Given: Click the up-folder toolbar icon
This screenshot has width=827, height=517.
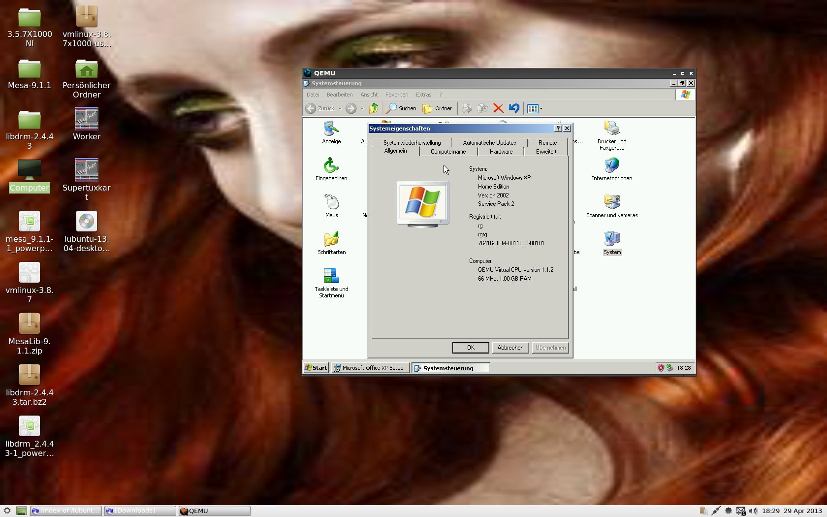Looking at the screenshot, I should pyautogui.click(x=374, y=108).
